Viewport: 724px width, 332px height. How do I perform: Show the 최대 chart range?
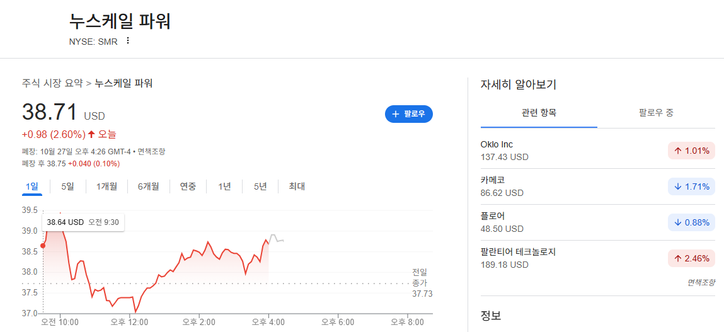(x=297, y=186)
